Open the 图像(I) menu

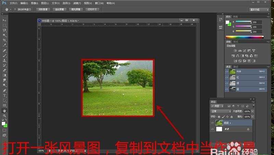(x=34, y=3)
